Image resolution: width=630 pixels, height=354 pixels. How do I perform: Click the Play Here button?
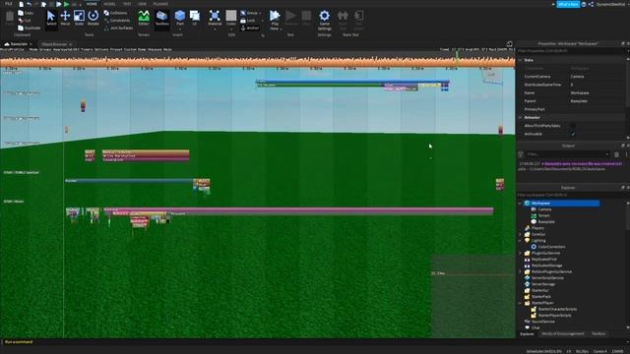[275, 20]
